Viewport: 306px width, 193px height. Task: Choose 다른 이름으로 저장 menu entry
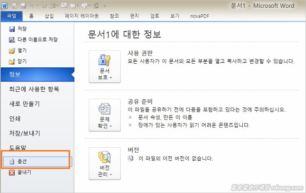click(x=38, y=40)
